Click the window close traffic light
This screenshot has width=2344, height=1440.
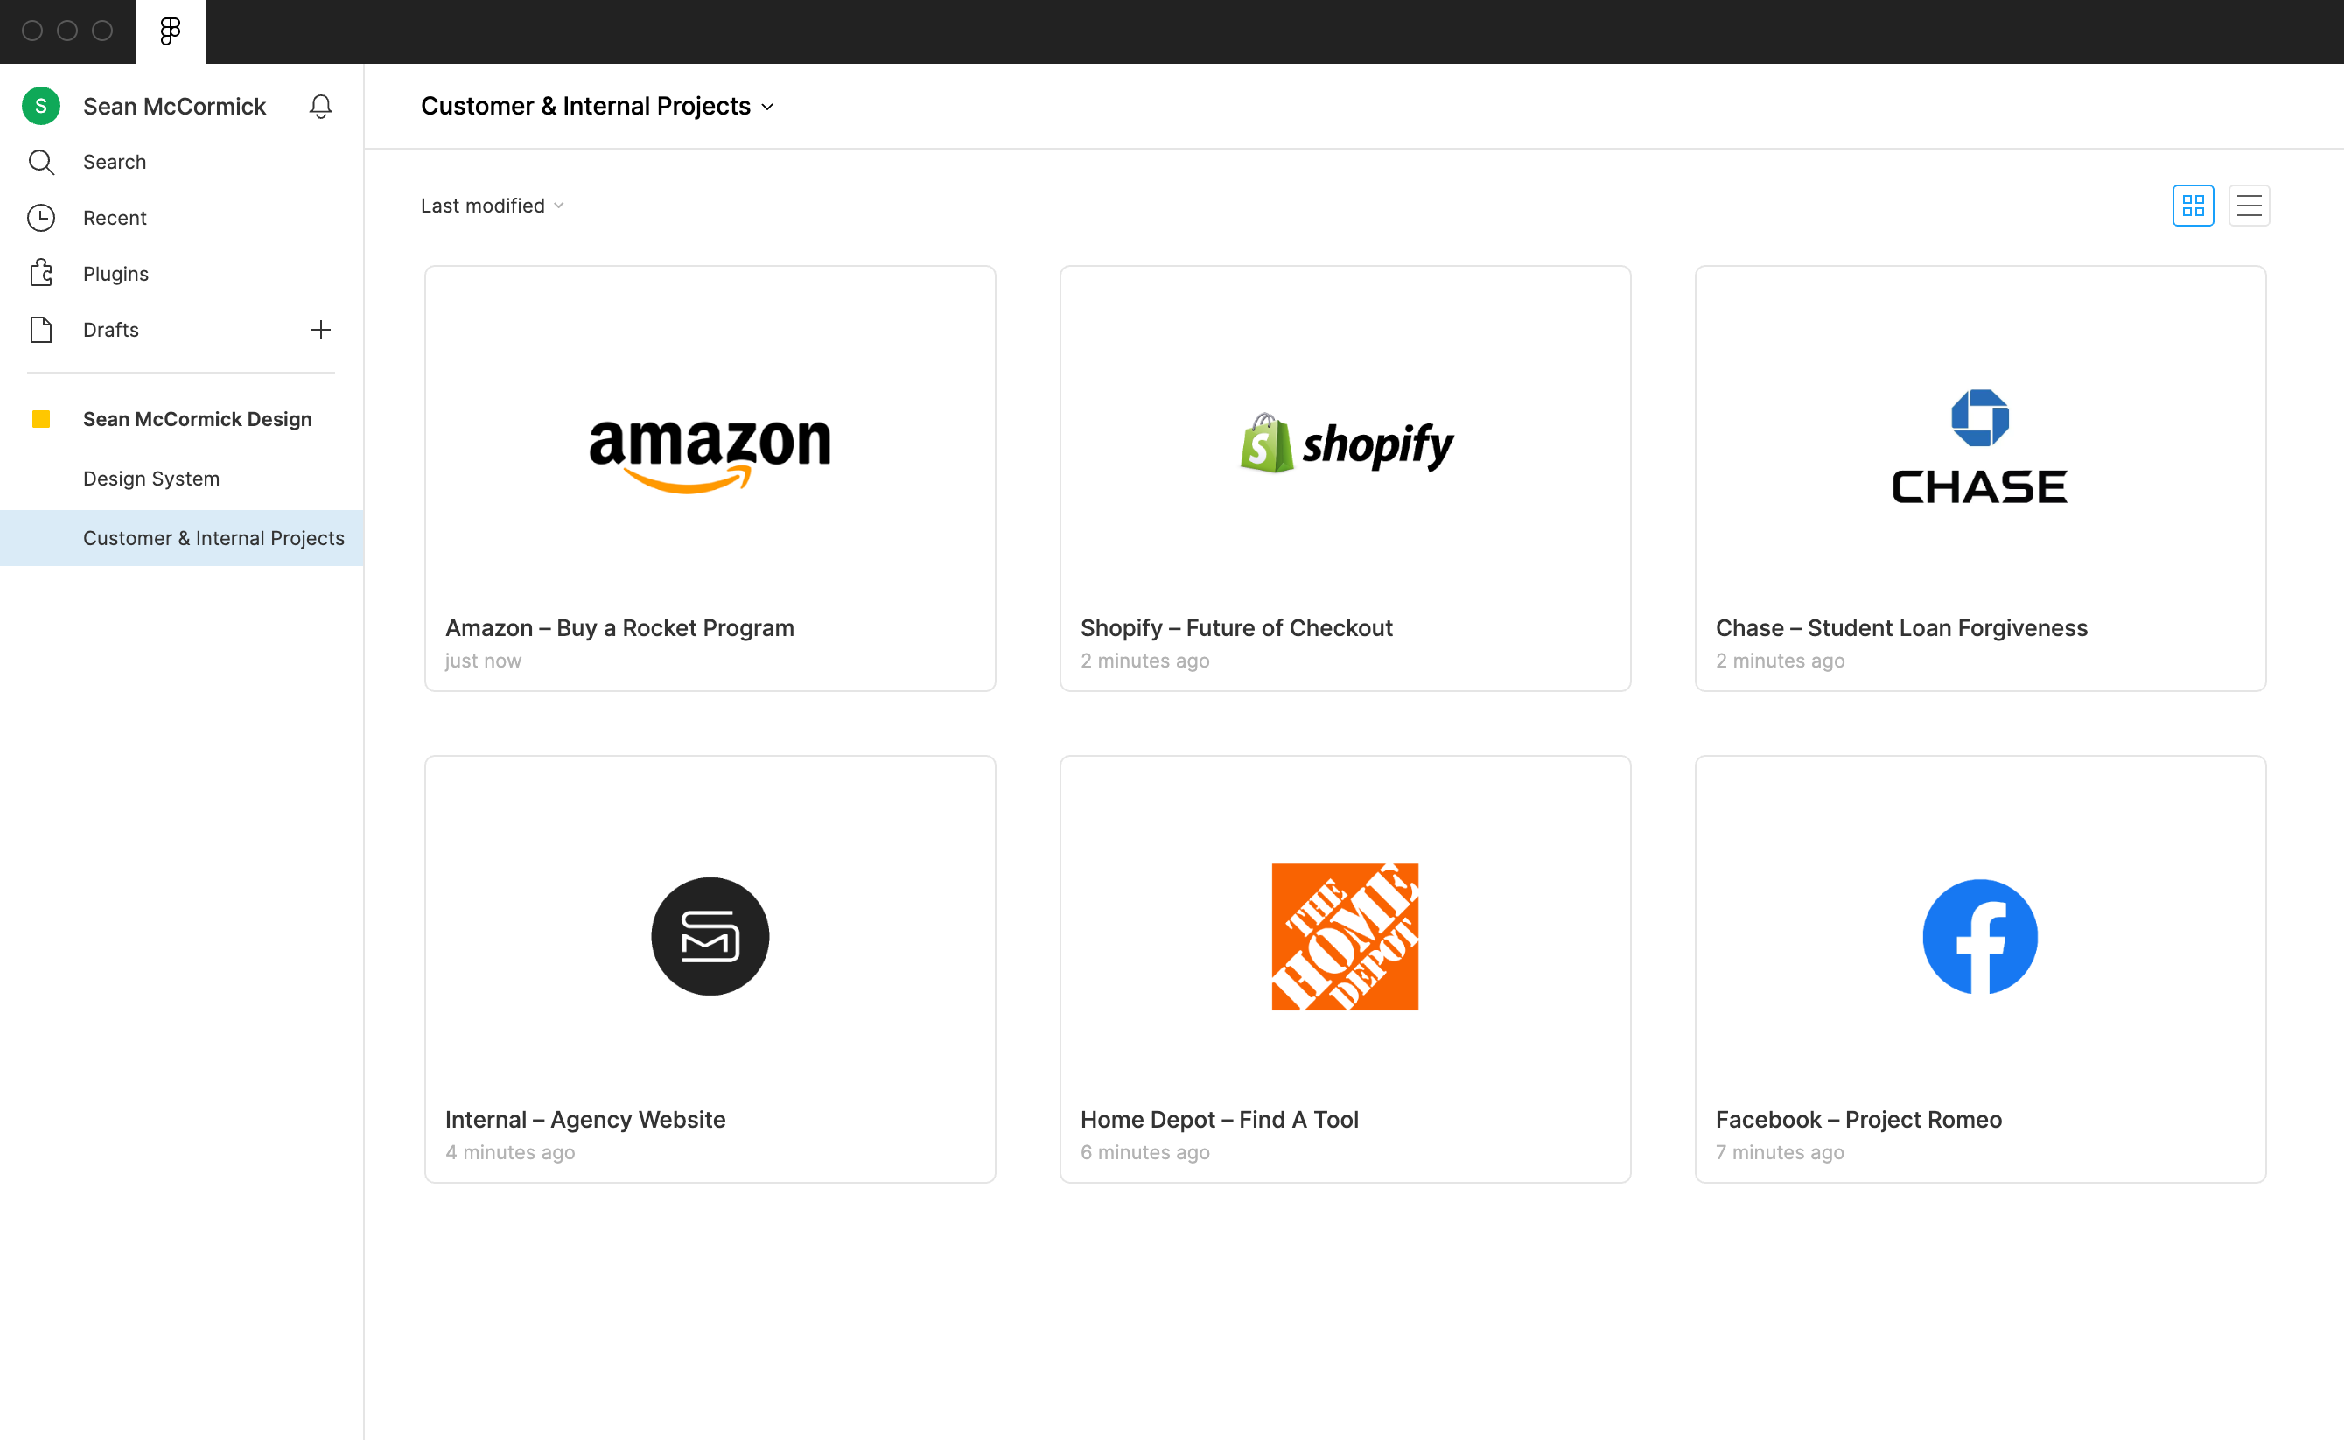[x=32, y=31]
